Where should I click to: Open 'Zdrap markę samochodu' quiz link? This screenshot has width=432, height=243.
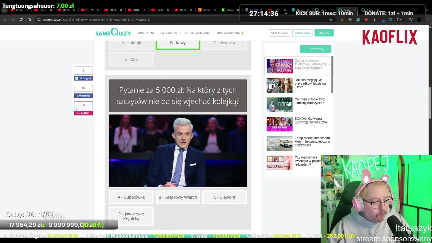(x=313, y=141)
